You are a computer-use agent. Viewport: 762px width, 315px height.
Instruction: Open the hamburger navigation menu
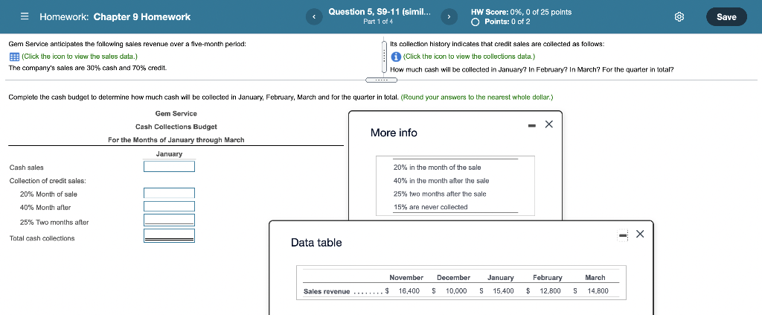(25, 16)
